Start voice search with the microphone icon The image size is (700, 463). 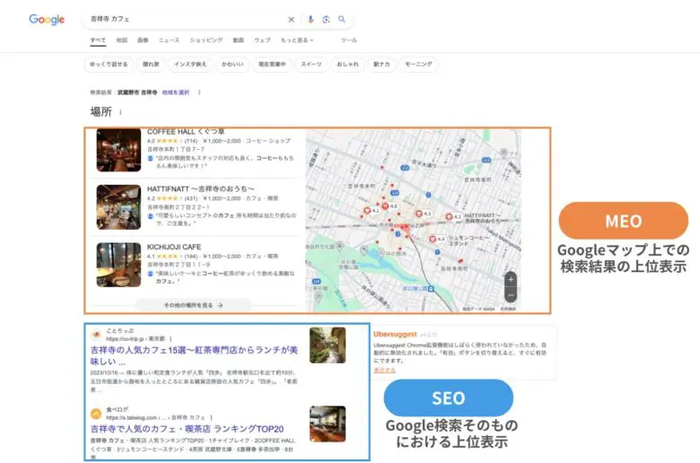pyautogui.click(x=311, y=19)
